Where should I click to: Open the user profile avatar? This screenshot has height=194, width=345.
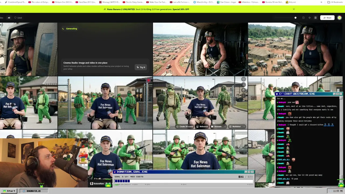339,18
